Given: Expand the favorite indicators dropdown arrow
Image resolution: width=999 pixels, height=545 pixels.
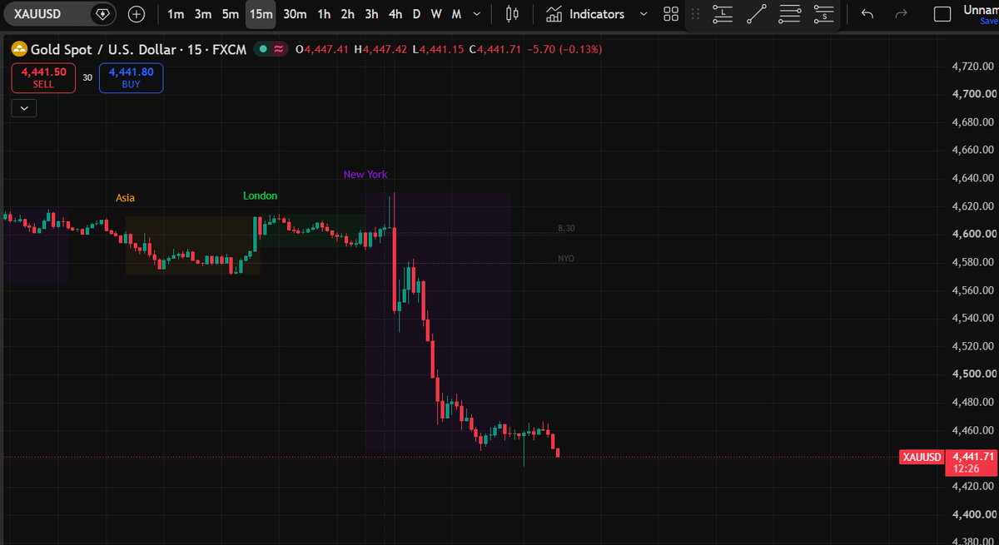Looking at the screenshot, I should 644,14.
